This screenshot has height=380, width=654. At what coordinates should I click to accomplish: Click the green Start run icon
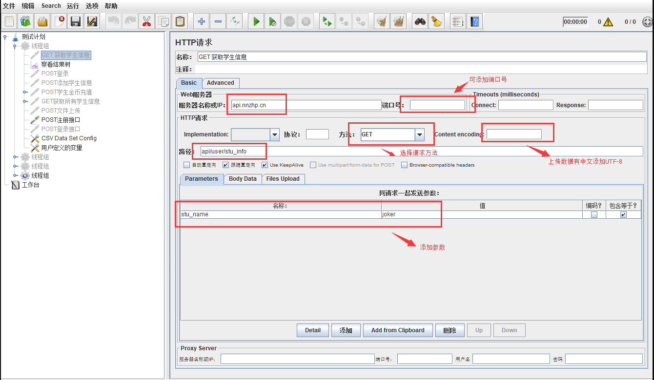[256, 21]
